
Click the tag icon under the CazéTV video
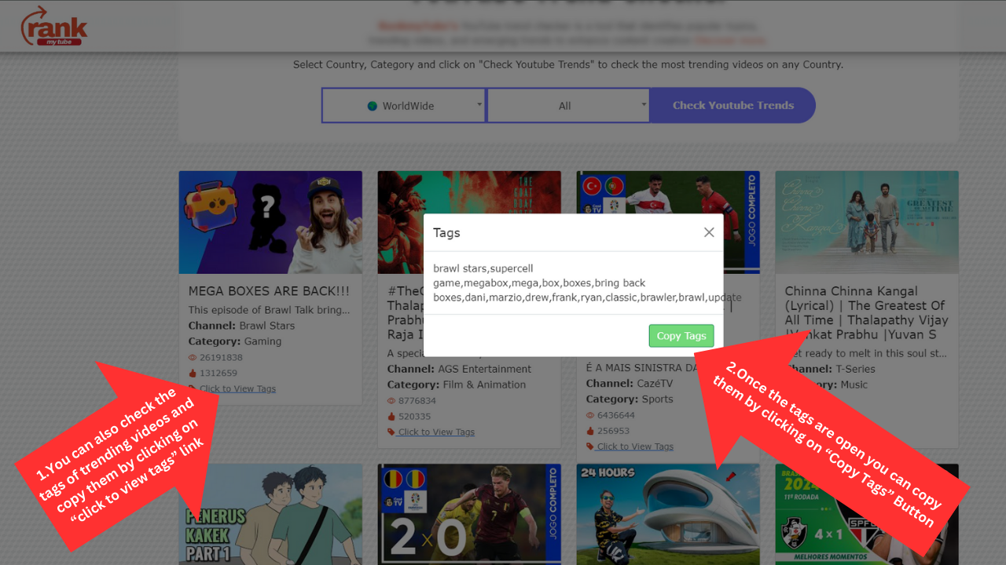pos(590,447)
